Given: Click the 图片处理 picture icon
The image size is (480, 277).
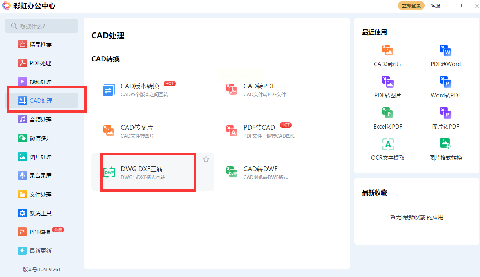Looking at the screenshot, I should [x=22, y=157].
